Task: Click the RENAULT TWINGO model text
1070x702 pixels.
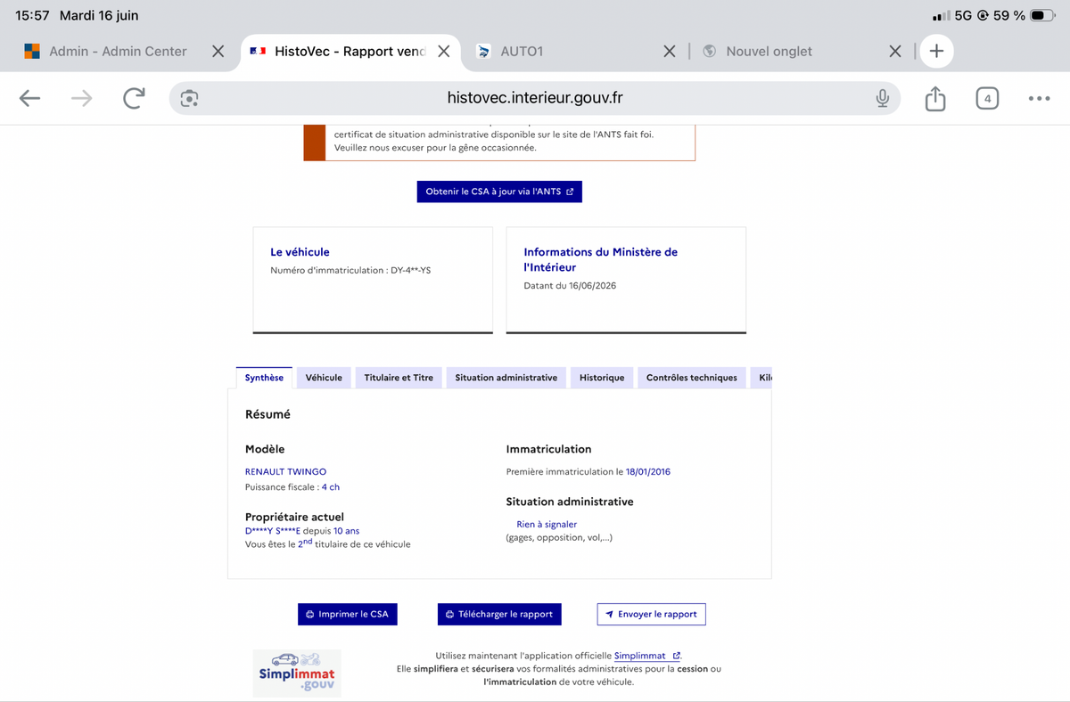Action: pos(285,471)
